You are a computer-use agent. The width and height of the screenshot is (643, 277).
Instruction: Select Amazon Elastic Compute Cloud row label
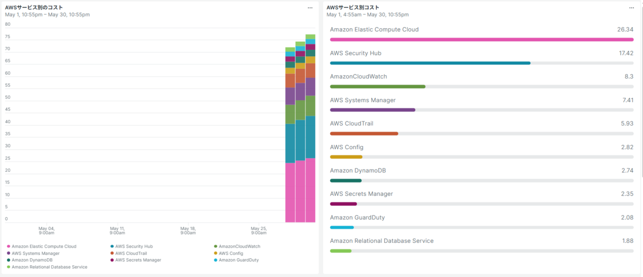[x=375, y=30]
